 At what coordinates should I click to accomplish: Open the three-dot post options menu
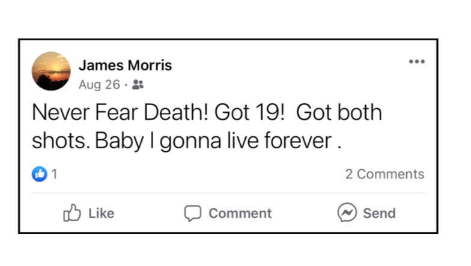[x=416, y=61]
